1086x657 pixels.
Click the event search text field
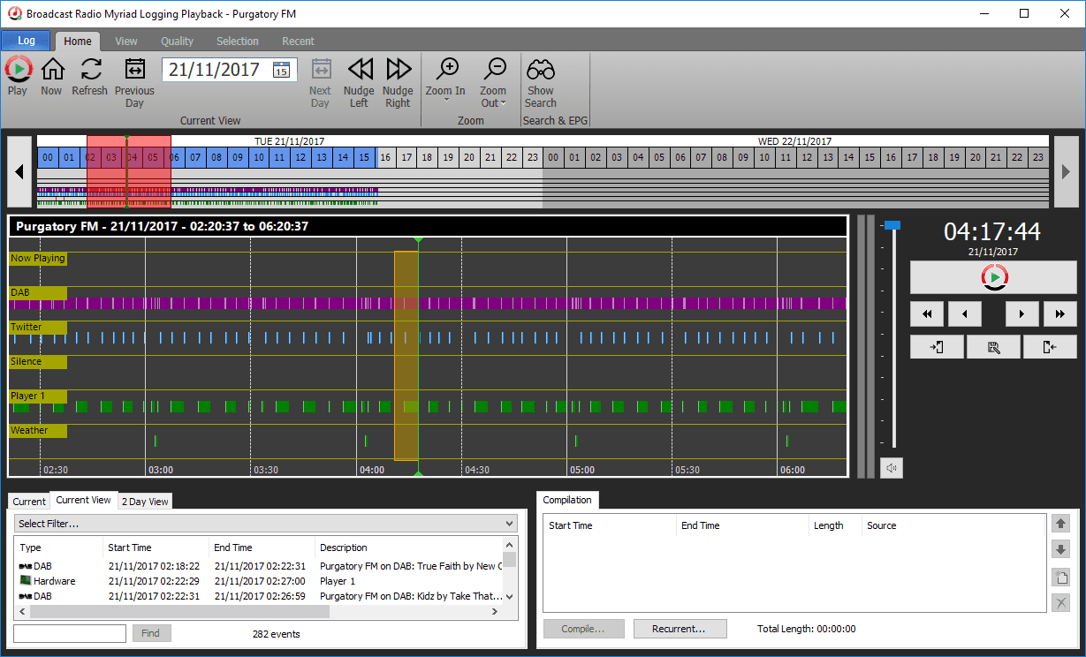pos(70,633)
